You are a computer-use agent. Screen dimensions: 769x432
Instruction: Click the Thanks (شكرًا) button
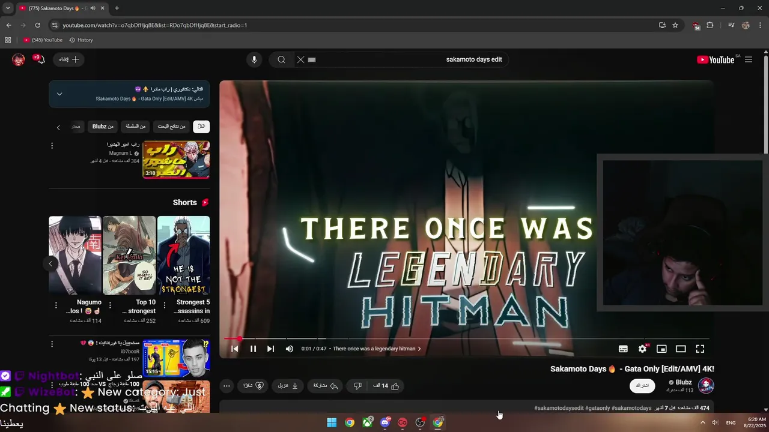(x=254, y=386)
